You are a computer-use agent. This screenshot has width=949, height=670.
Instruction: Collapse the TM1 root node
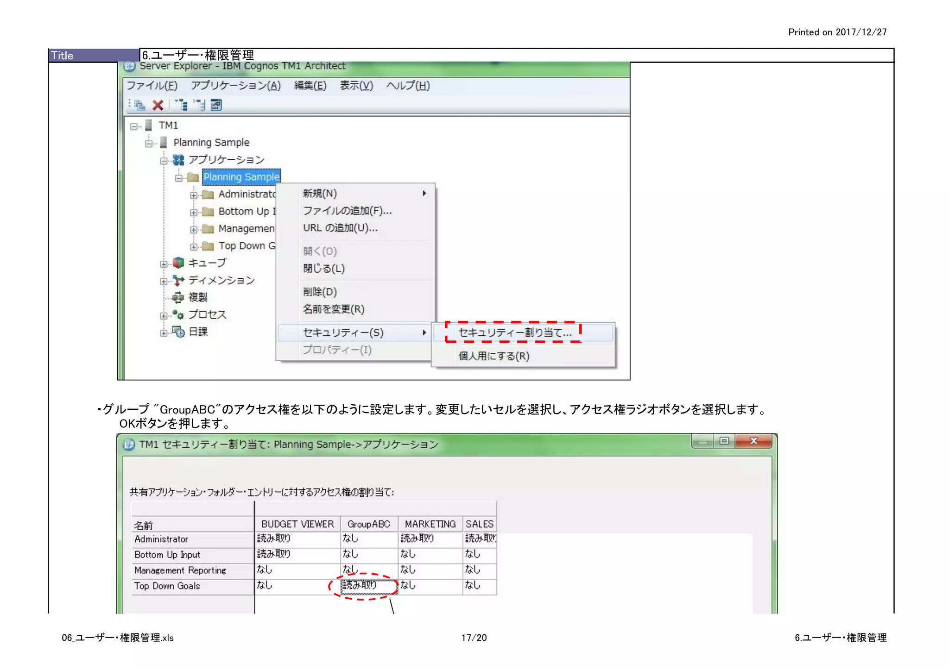point(134,126)
